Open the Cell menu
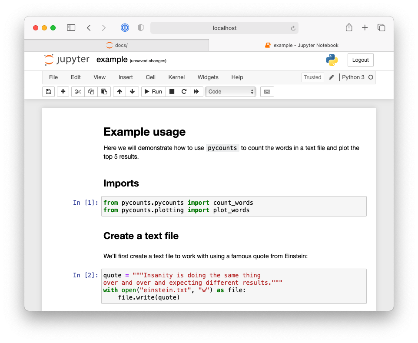This screenshot has width=418, height=343. [151, 77]
